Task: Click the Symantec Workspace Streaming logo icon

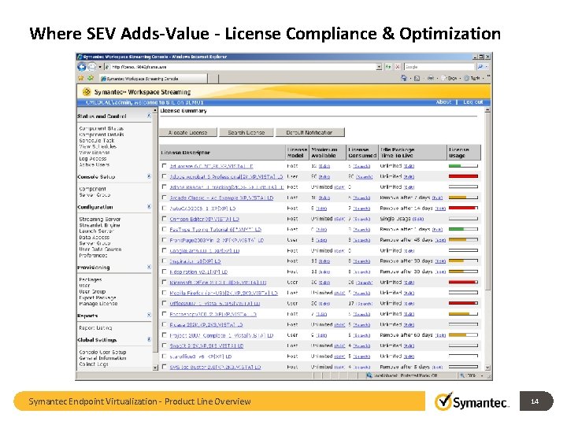Action: pyautogui.click(x=87, y=92)
